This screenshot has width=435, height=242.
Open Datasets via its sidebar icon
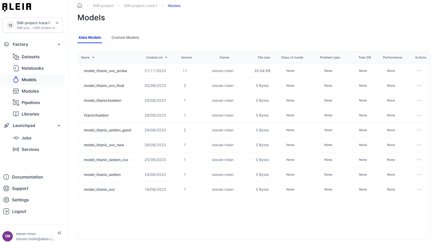pyautogui.click(x=16, y=57)
